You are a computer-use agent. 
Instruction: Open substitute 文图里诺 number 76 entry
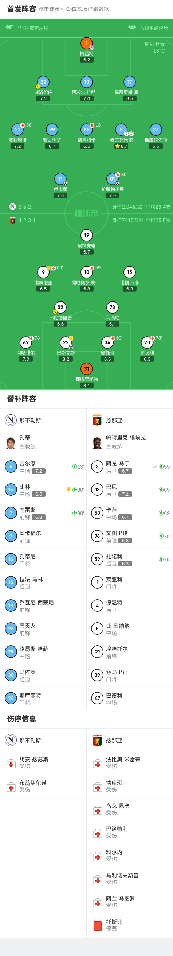tap(130, 536)
